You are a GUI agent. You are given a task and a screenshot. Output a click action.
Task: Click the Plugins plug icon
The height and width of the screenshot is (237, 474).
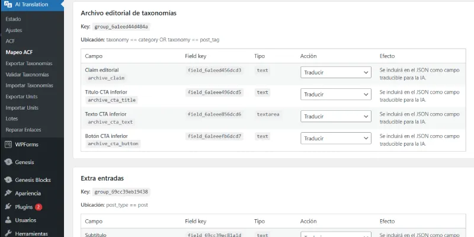click(8, 207)
